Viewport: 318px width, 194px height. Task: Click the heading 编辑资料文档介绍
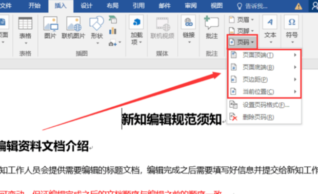44,146
